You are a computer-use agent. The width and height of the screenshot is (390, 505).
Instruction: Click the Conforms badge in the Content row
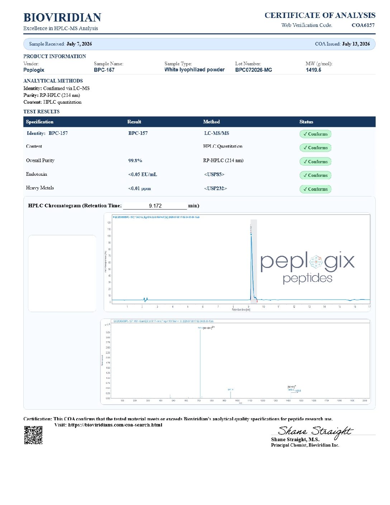pos(315,148)
